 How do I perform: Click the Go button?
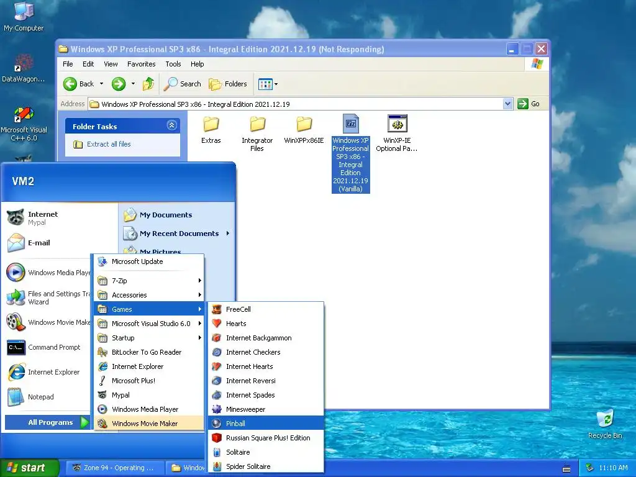tap(529, 104)
